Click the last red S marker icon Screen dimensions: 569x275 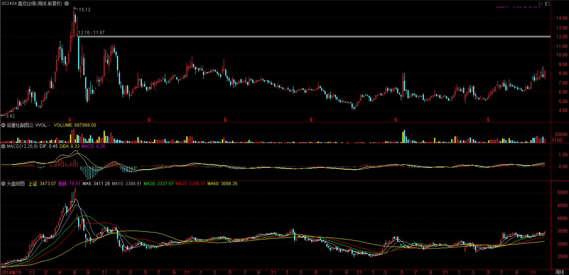tap(488, 120)
